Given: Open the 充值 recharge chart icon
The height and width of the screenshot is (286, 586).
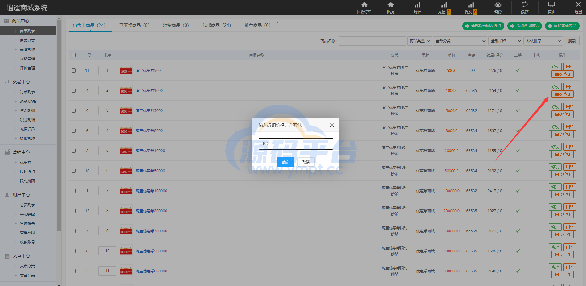Looking at the screenshot, I should coord(444,5).
